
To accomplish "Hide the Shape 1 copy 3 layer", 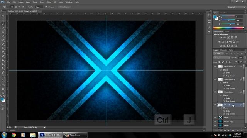I will (x=215, y=66).
